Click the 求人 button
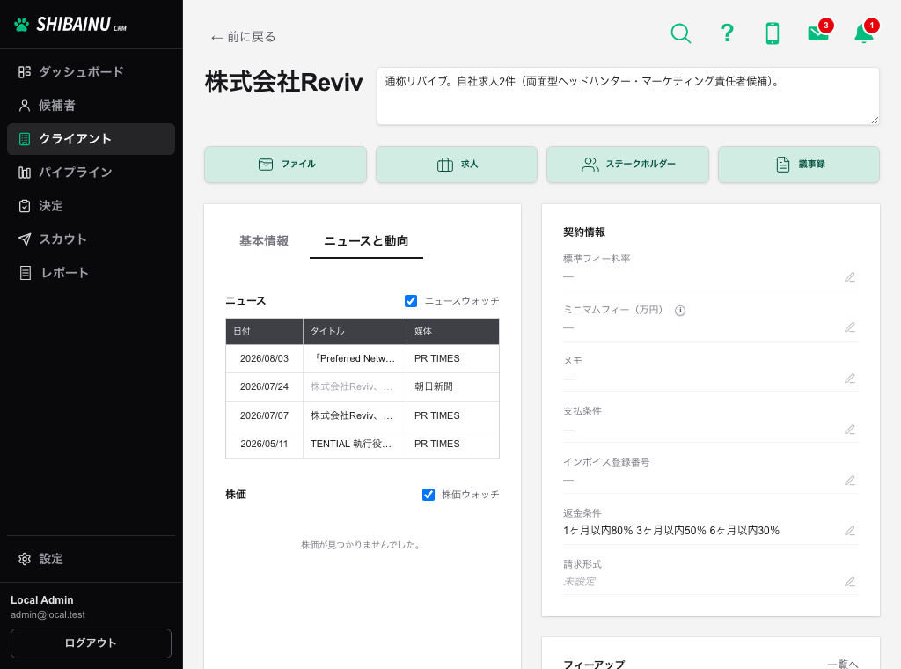Viewport: 901px width, 669px height. [457, 165]
